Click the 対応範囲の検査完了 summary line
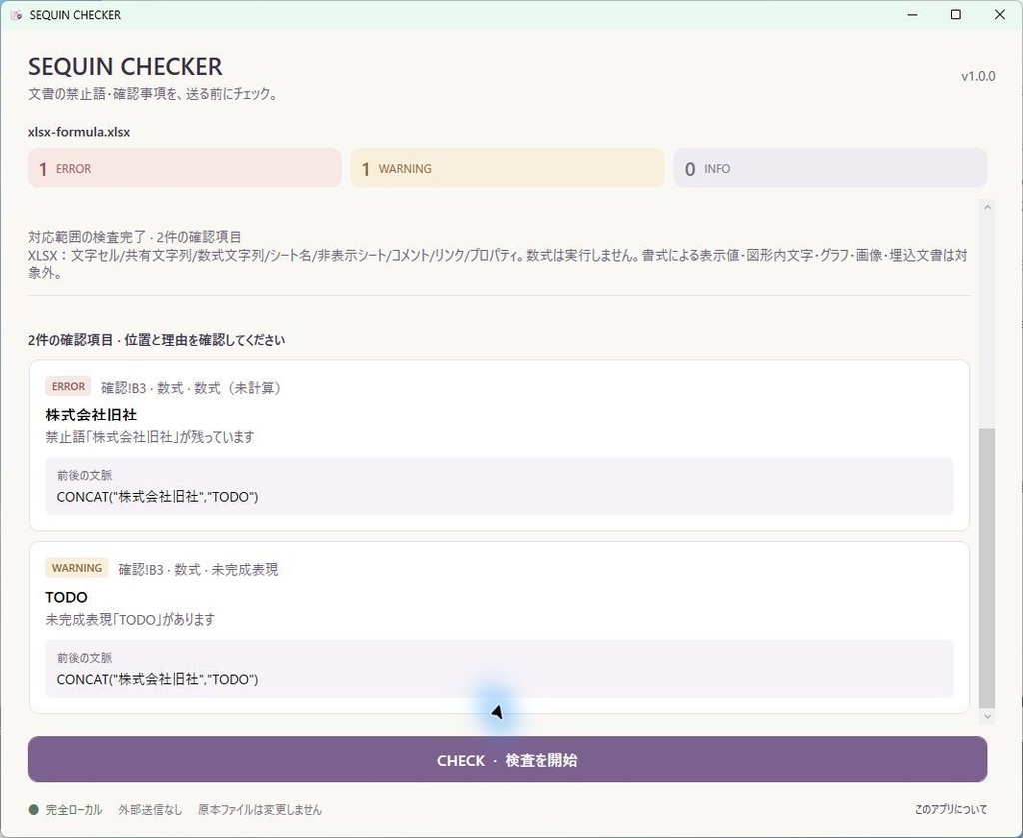This screenshot has width=1023, height=838. [x=135, y=237]
